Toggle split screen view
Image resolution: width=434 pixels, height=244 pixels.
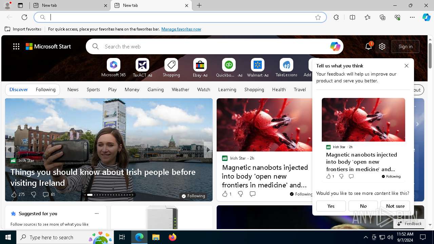352,17
